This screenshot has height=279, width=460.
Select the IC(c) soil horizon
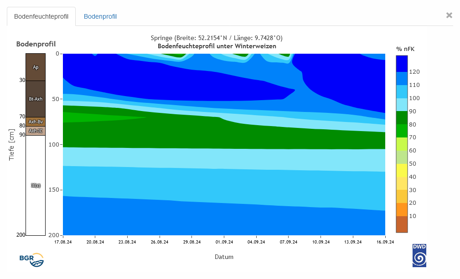36,185
